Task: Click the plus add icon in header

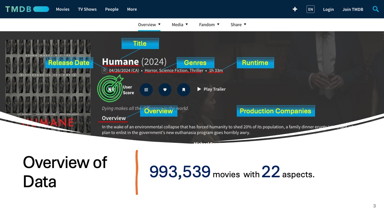Action: [x=295, y=9]
